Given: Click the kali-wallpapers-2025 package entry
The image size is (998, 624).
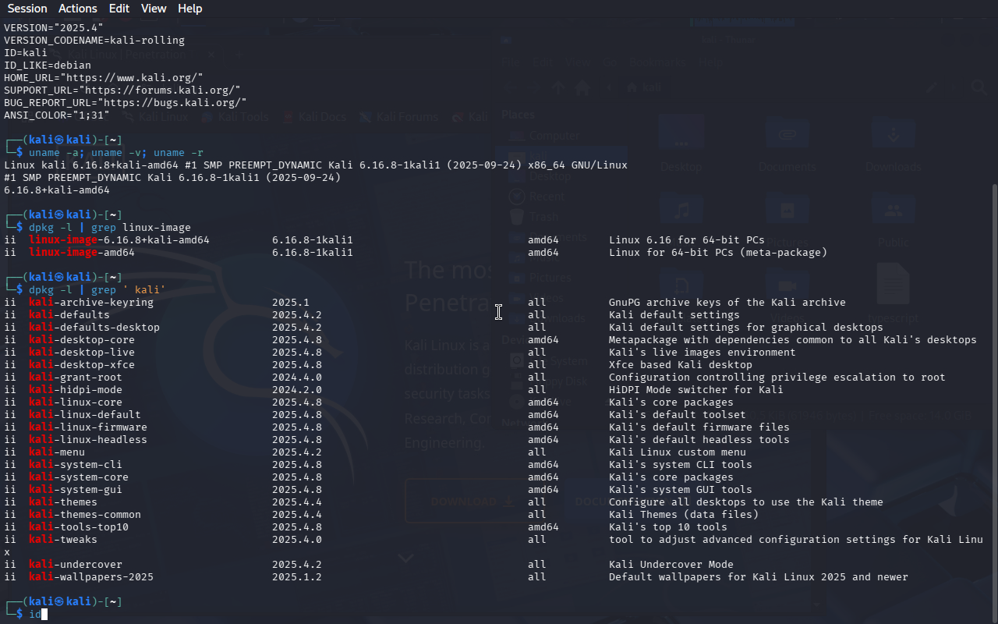Looking at the screenshot, I should (91, 576).
